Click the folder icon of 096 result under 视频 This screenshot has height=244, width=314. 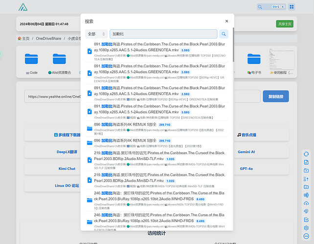point(90,143)
